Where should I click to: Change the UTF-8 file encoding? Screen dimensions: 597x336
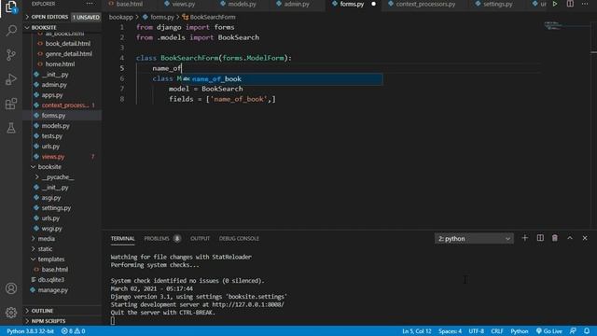click(477, 331)
